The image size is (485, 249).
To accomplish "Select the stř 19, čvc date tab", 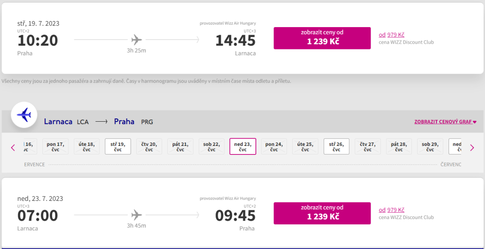I will (x=118, y=146).
